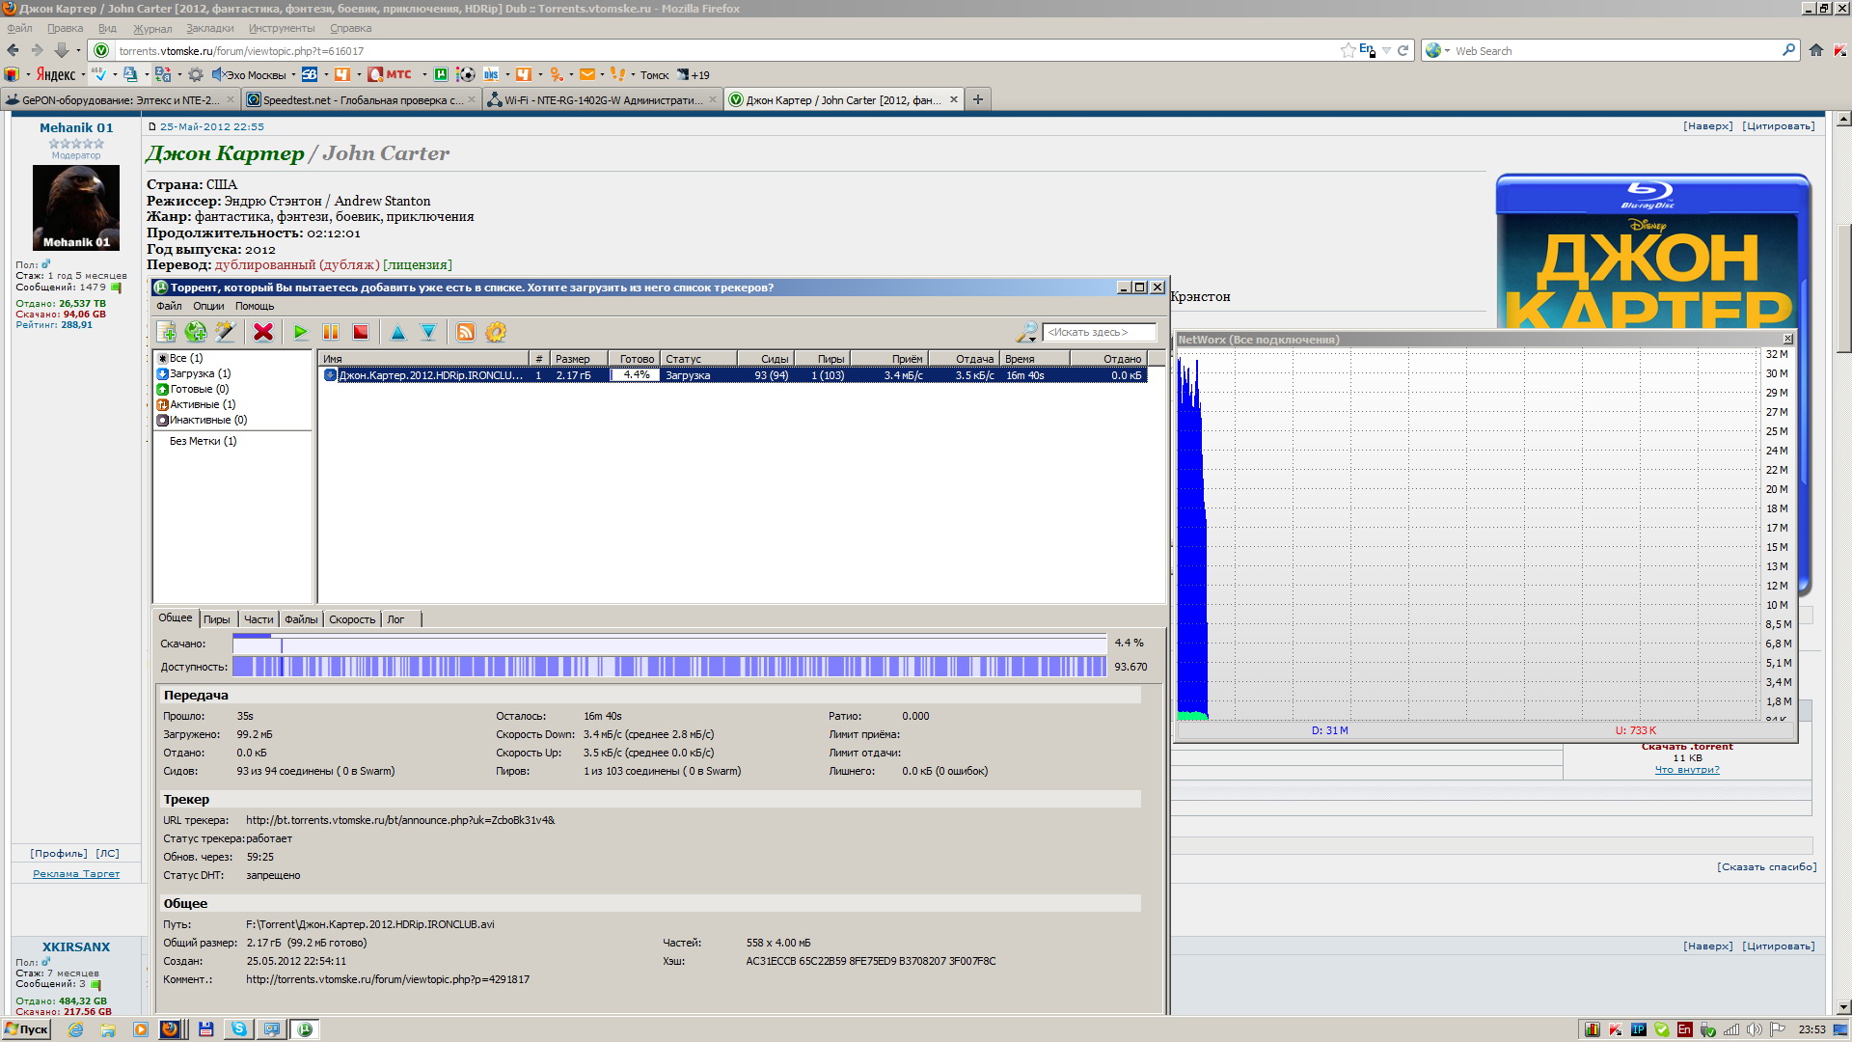Move torrent down the queue with the arrow

[428, 332]
